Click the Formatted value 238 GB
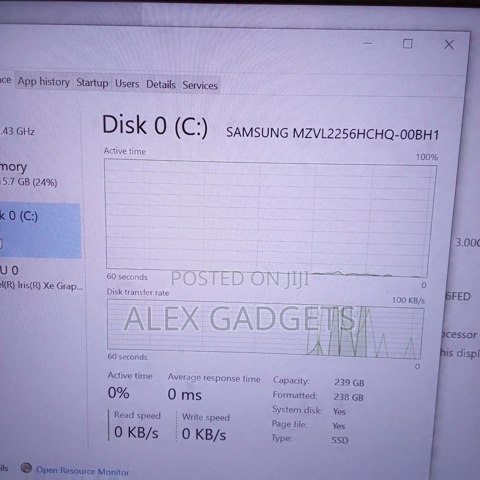This screenshot has width=480, height=480. pos(348,397)
